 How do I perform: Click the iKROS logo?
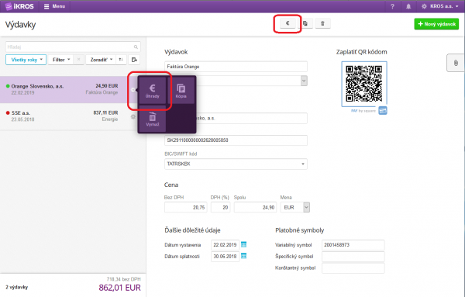click(x=19, y=6)
